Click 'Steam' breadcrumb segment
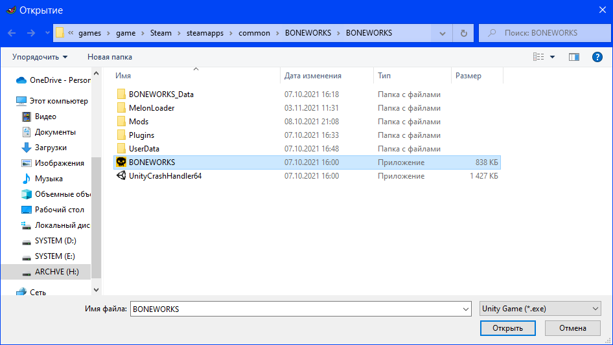The height and width of the screenshot is (345, 613). coord(161,33)
